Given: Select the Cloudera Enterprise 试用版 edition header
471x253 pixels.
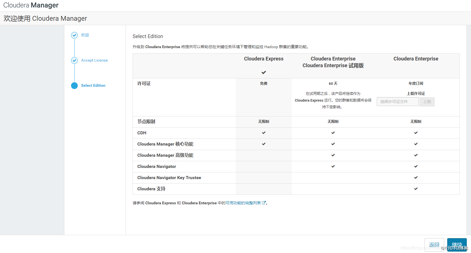Looking at the screenshot, I should [x=333, y=62].
